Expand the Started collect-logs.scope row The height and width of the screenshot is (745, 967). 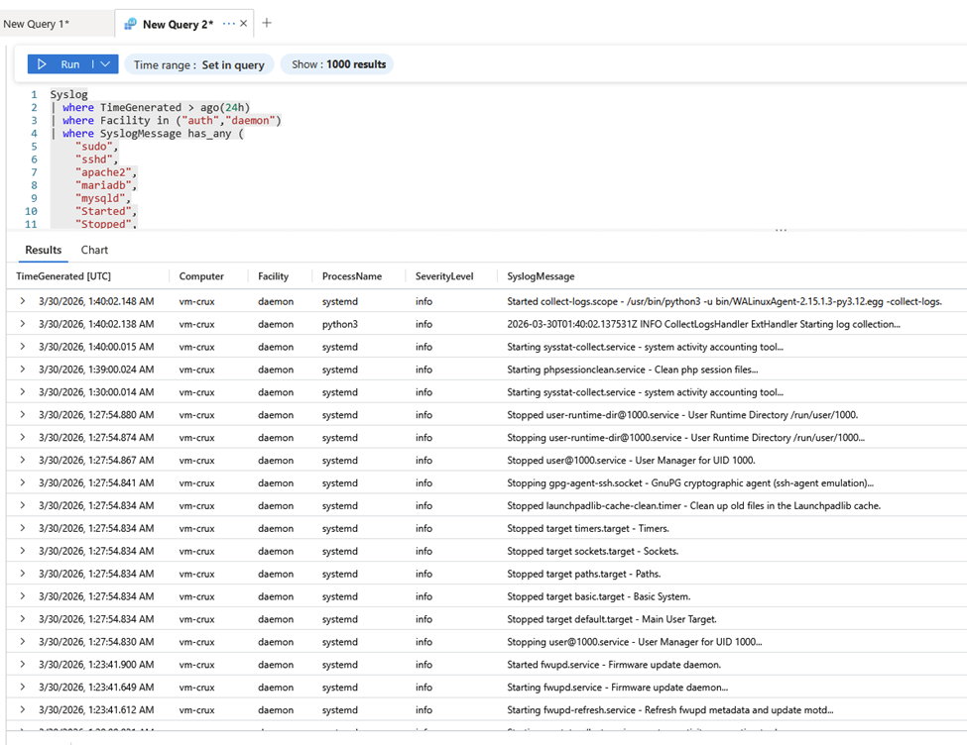pyautogui.click(x=23, y=301)
